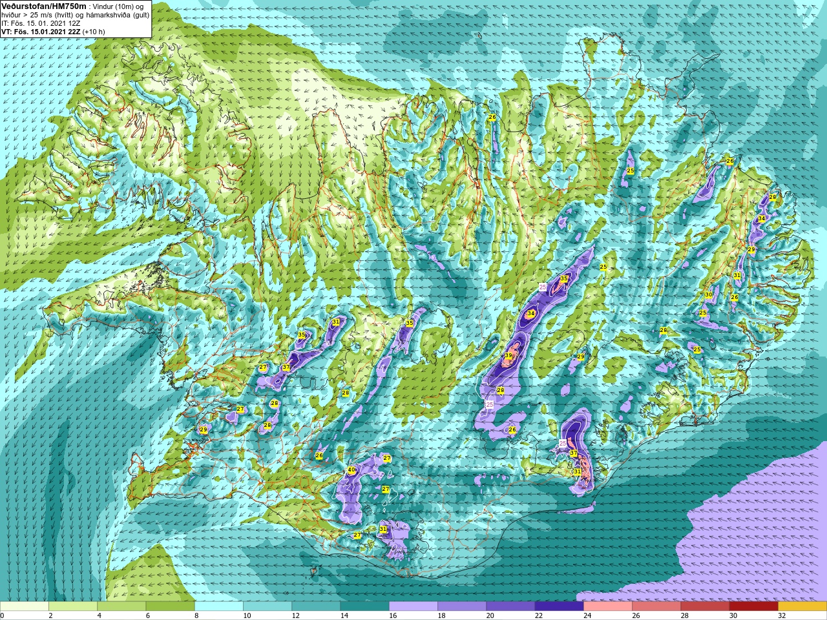Select the legend scale label "8"

pos(197,615)
